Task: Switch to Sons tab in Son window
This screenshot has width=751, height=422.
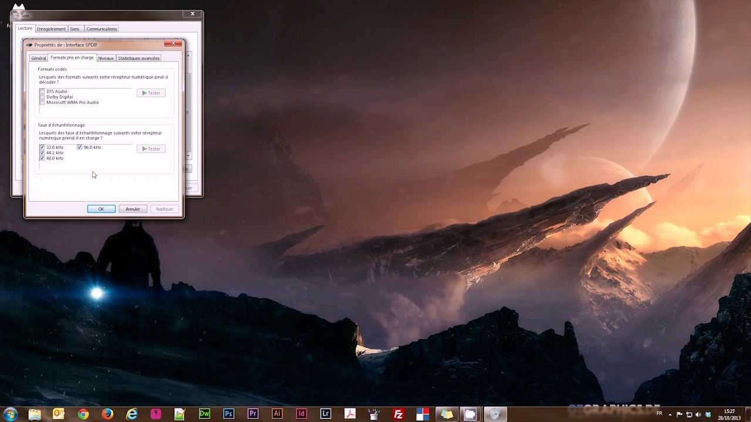Action: [75, 29]
